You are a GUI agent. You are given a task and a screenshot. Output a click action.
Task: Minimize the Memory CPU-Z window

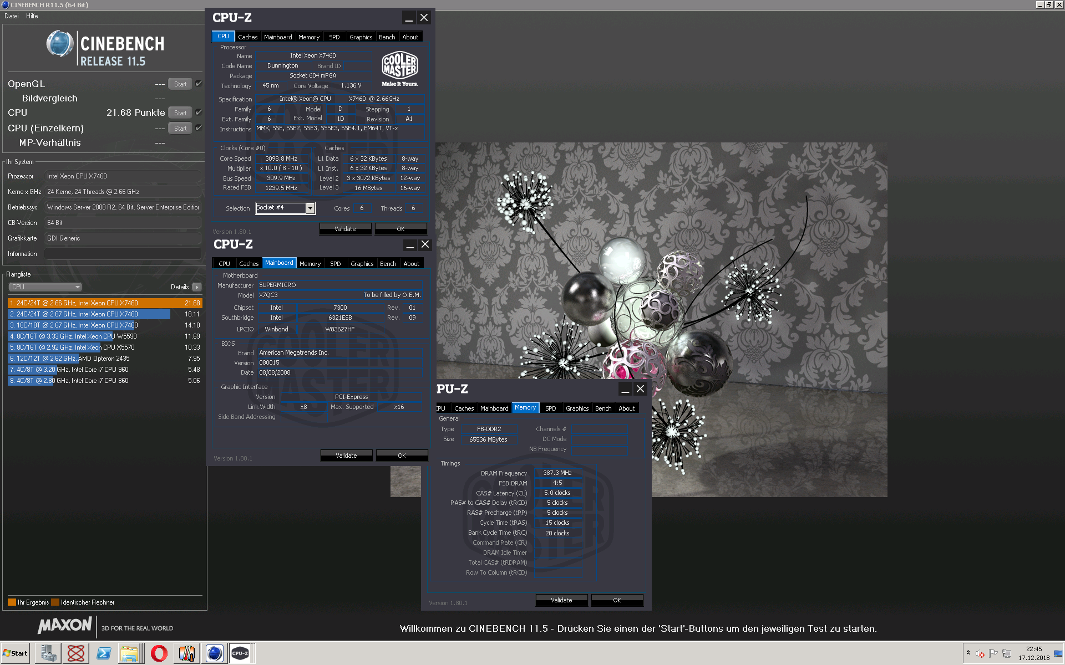[x=625, y=389]
